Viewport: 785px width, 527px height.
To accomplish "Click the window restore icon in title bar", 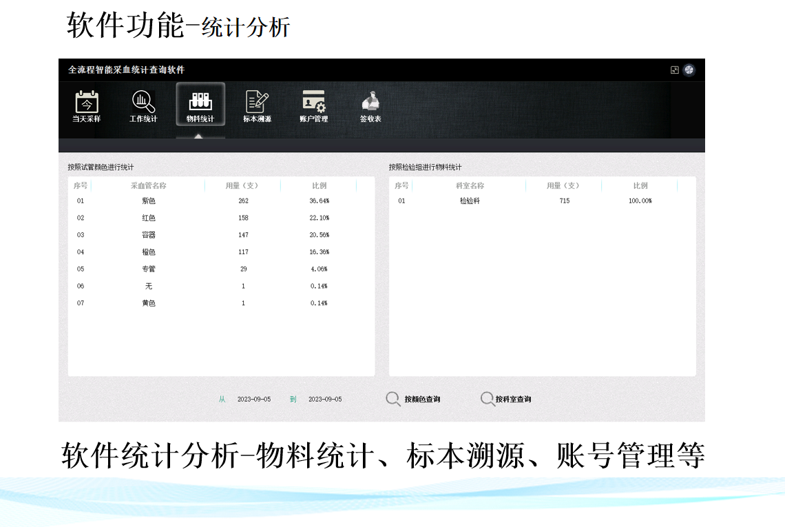I will [675, 70].
